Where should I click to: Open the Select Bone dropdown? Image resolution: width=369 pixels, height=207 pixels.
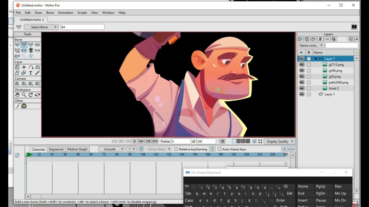(x=41, y=27)
